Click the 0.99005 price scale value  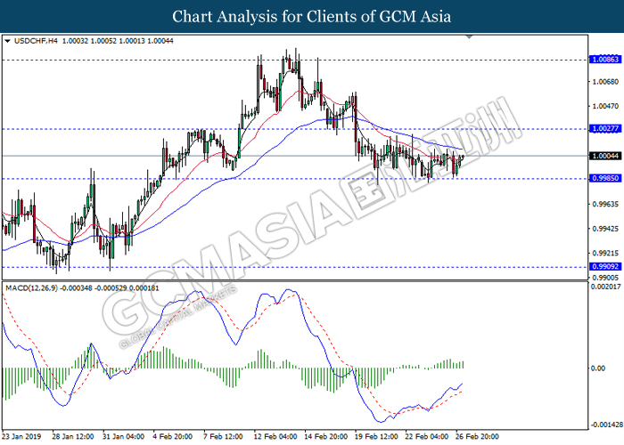(605, 278)
